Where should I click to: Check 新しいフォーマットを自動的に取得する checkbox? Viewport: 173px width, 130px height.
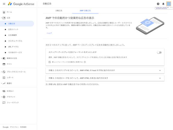pos(50,62)
